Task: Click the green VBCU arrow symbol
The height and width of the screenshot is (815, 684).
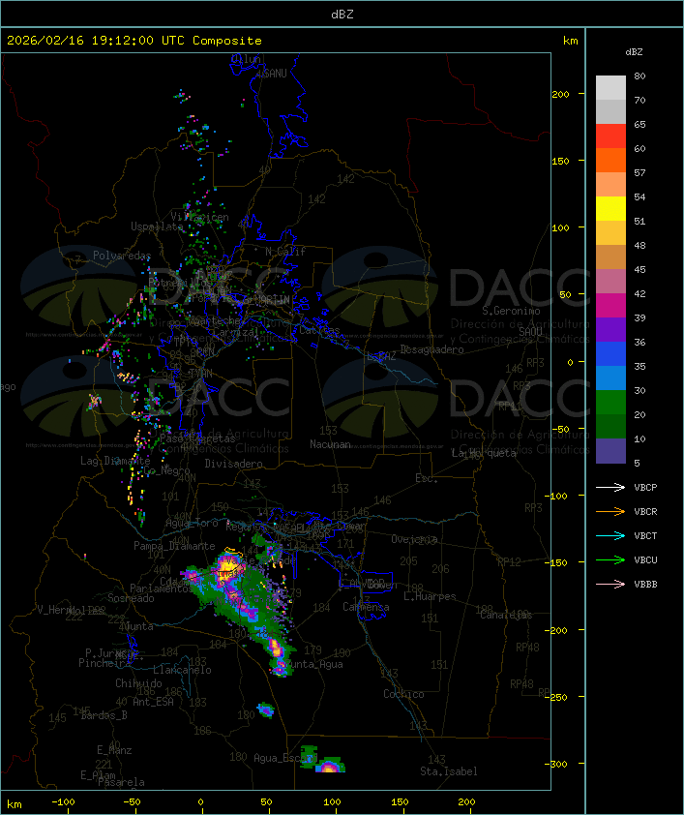Action: 610,559
